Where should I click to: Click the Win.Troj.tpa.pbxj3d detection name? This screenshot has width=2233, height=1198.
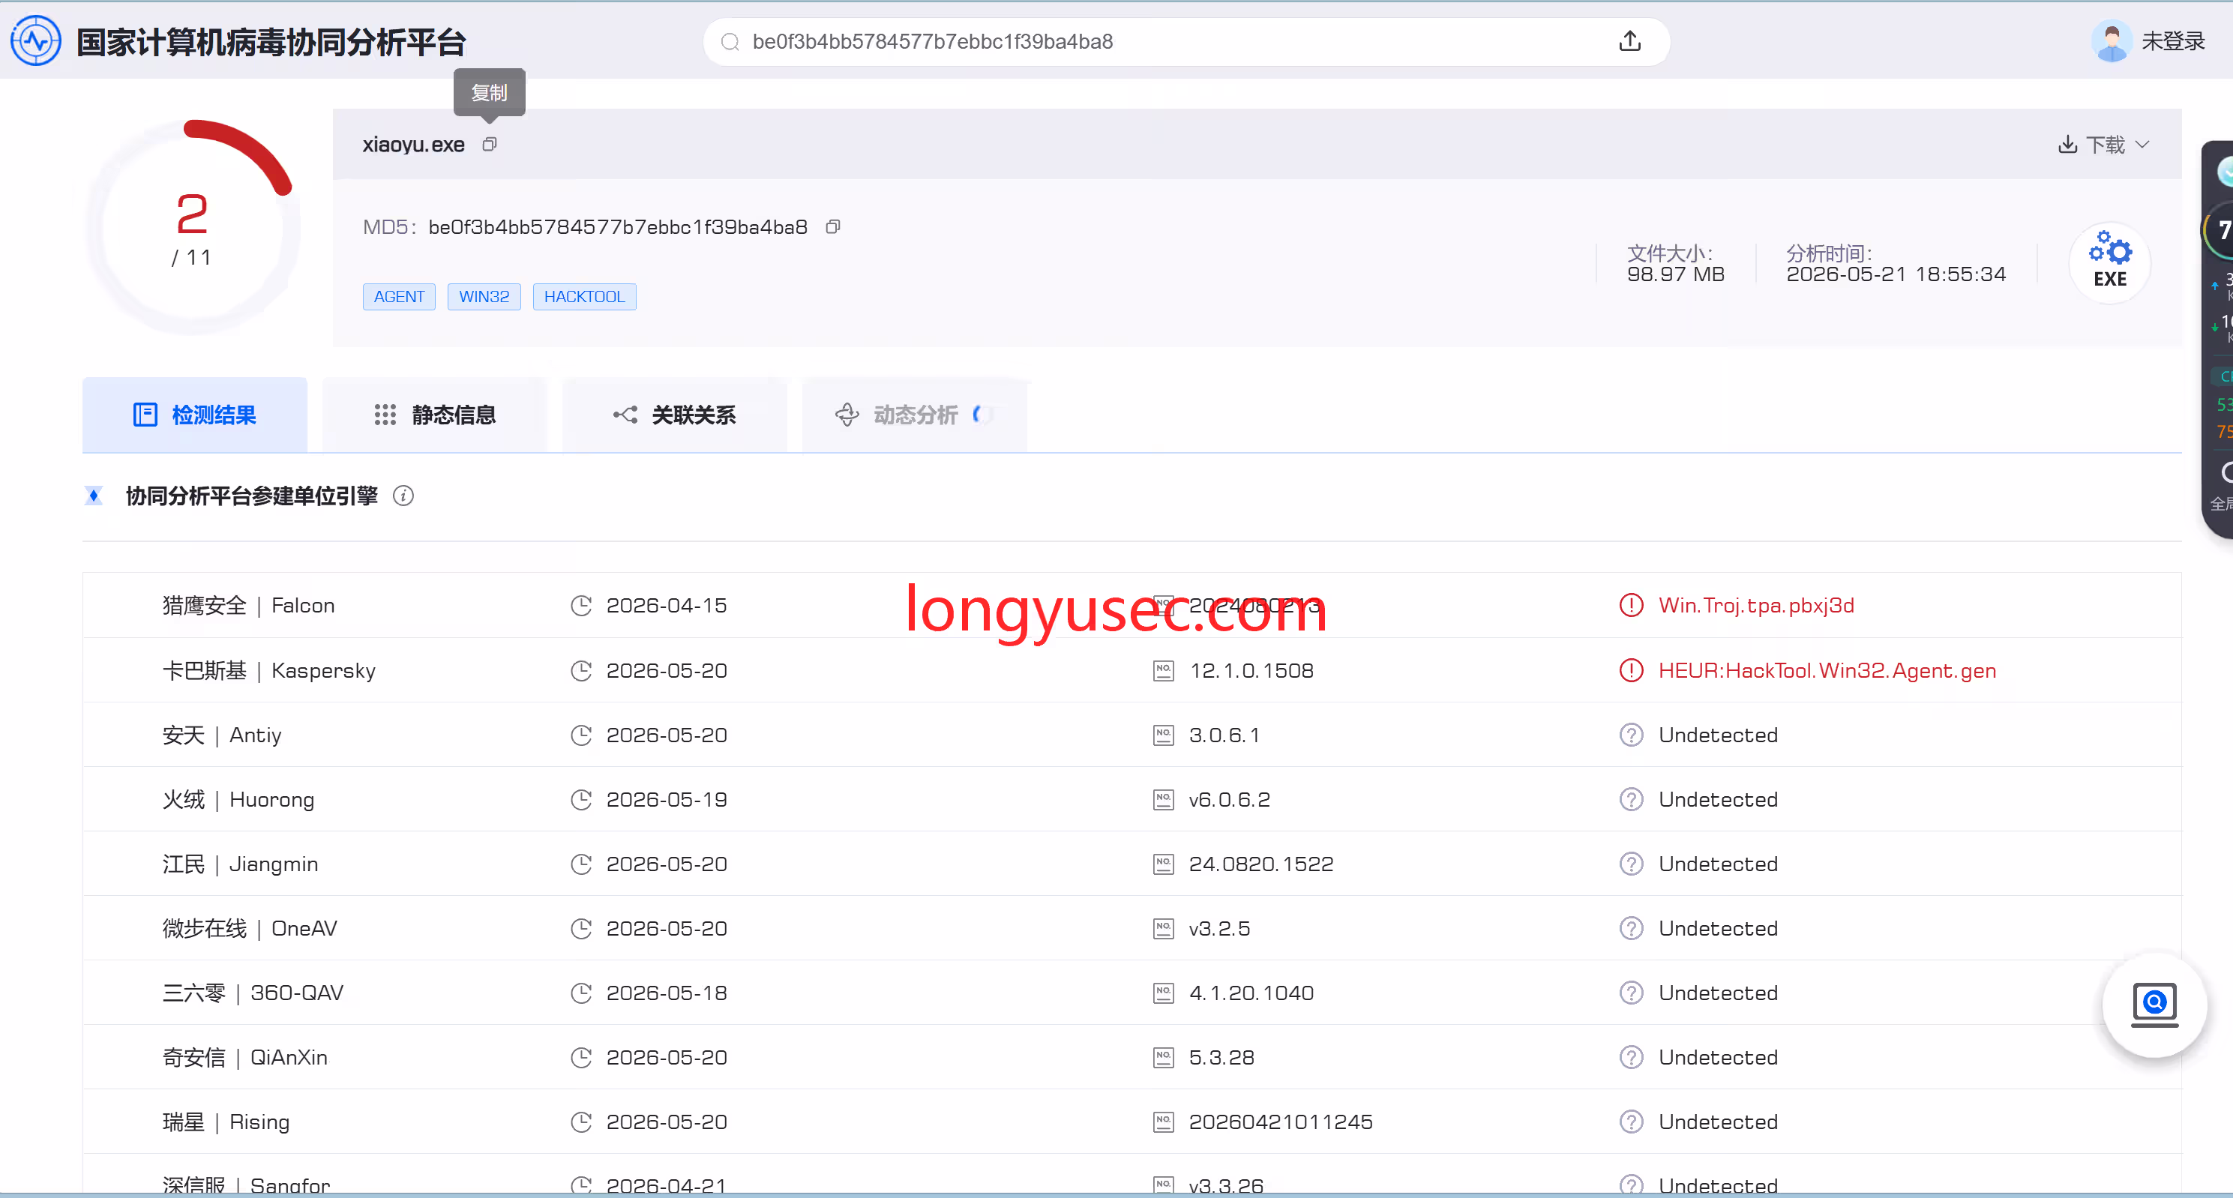pyautogui.click(x=1756, y=605)
